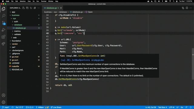Click the main branch status item
This screenshot has height=109, width=194.
pyautogui.click(x=6, y=107)
